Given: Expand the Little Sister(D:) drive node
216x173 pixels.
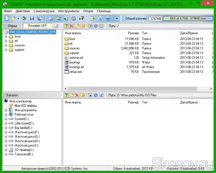Looking at the screenshot, I should point(6,123).
